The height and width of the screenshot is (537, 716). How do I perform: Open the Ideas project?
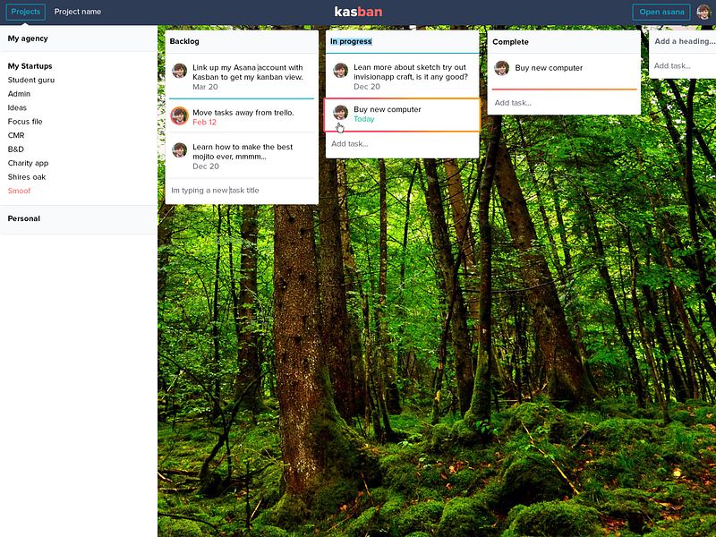click(x=17, y=107)
